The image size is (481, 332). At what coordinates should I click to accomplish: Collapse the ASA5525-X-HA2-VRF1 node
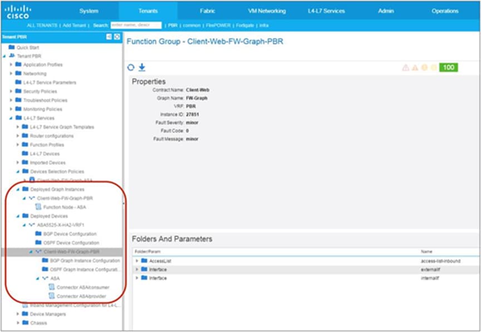[24, 225]
